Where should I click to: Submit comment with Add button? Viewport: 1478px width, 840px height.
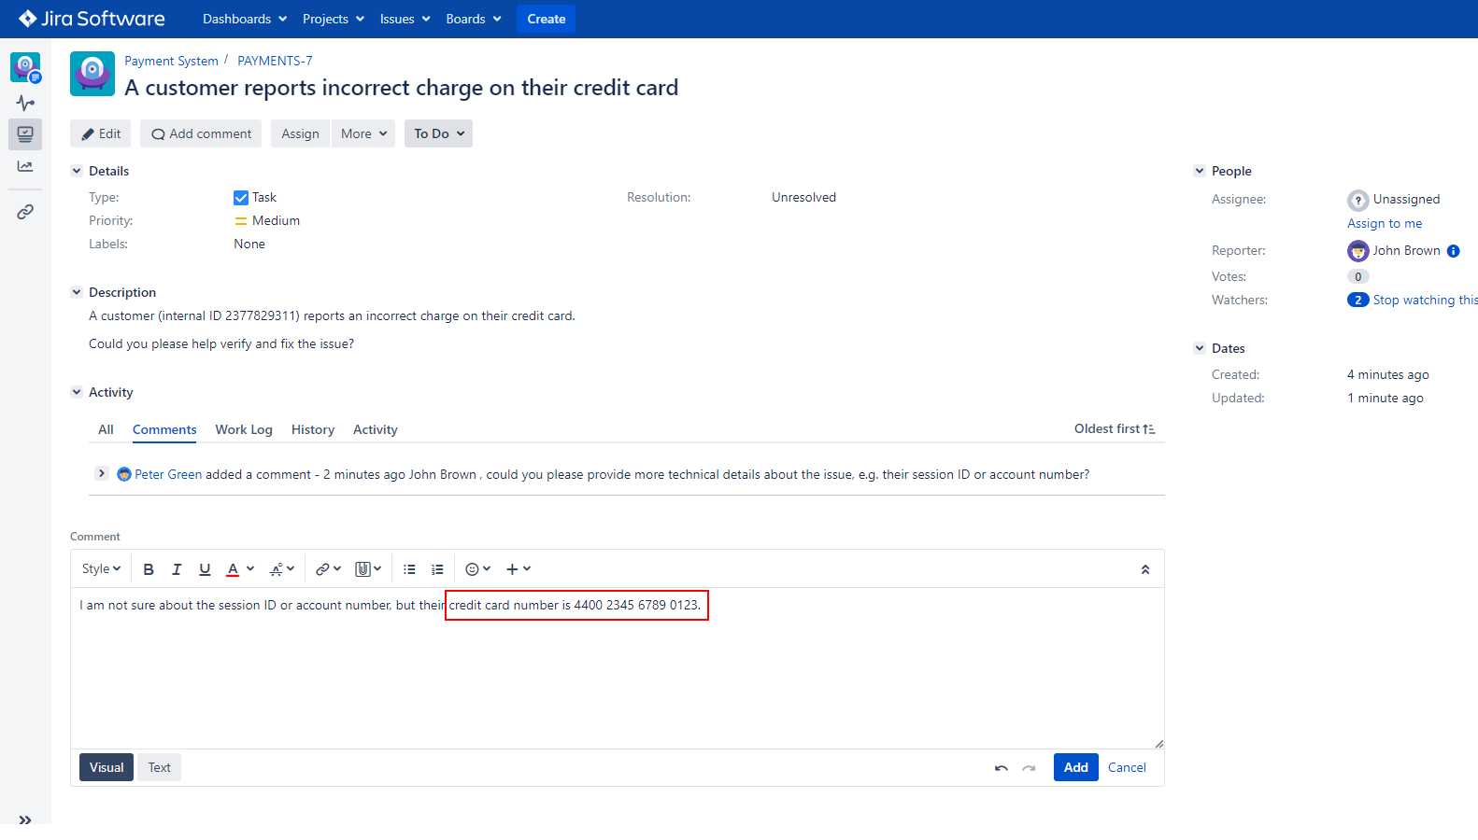tap(1076, 767)
